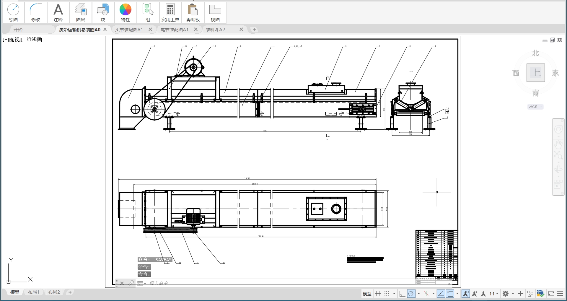Open the snap mode dropdown arrow

pos(394,294)
